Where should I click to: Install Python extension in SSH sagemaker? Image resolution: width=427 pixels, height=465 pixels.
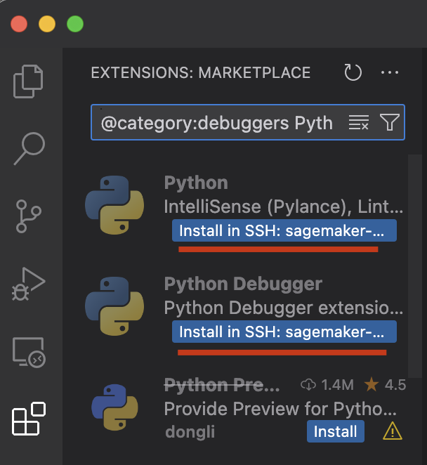[284, 230]
